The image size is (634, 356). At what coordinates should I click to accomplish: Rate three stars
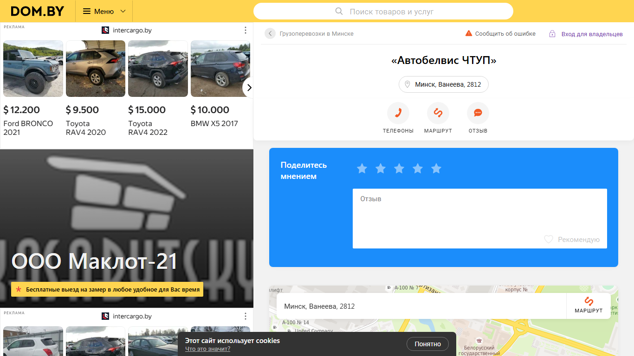click(399, 168)
